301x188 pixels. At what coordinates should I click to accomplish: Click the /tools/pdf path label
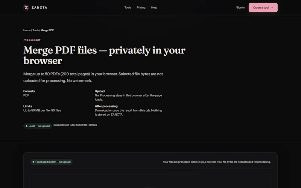[32, 40]
